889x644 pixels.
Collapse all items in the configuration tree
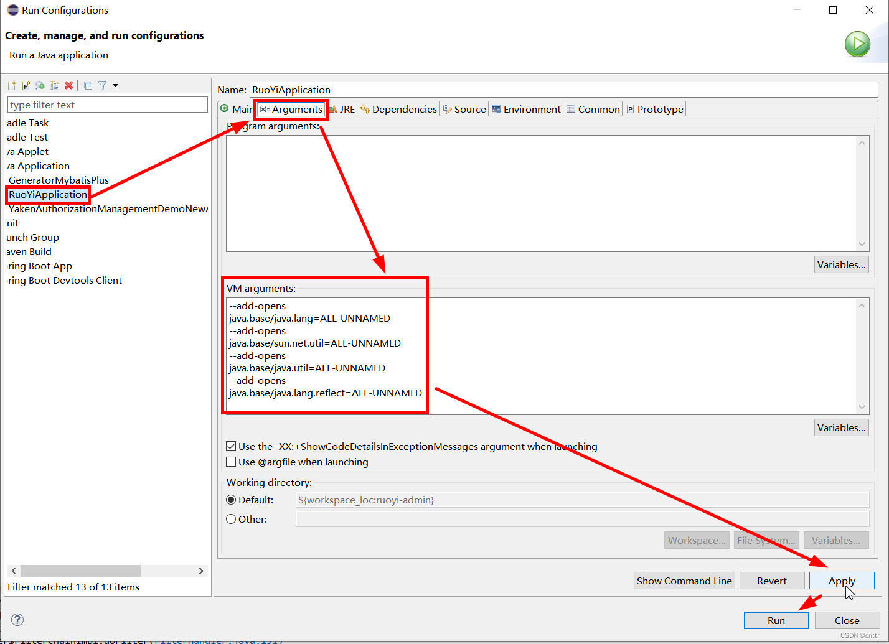pos(87,85)
